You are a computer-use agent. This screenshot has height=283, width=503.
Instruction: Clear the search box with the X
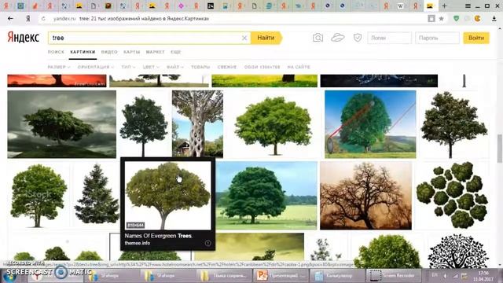pyautogui.click(x=244, y=38)
